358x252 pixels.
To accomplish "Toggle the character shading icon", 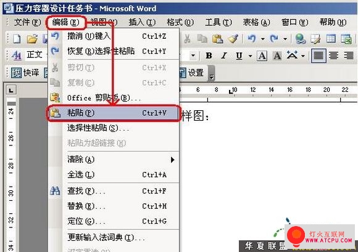I will coord(277,55).
